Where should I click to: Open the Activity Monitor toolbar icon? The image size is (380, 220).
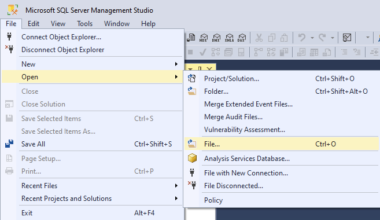point(347,38)
